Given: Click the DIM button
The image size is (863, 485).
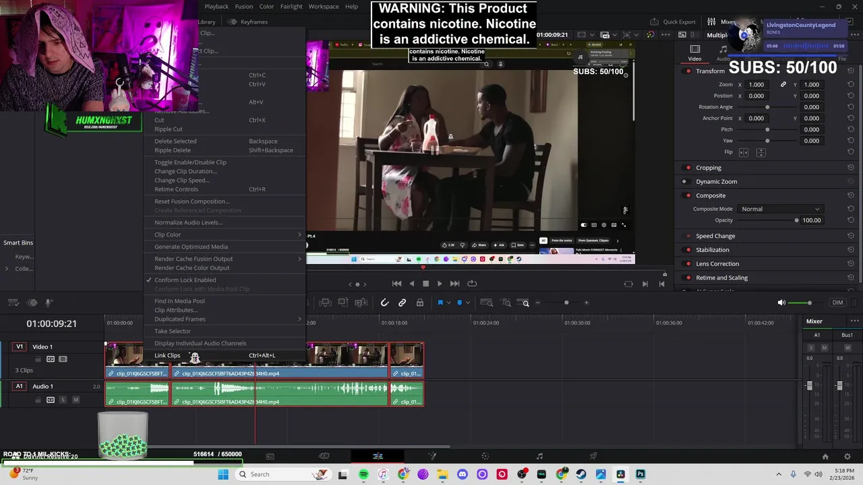Looking at the screenshot, I should point(837,303).
